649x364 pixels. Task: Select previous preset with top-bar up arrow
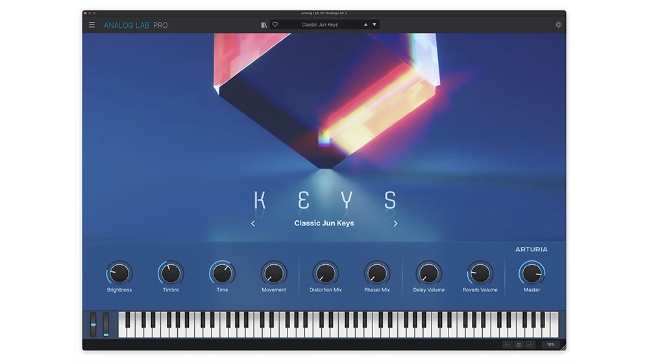[365, 25]
